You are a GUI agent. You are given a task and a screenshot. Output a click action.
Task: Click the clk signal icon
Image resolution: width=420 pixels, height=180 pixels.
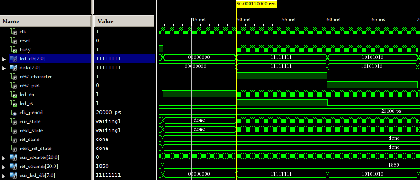(13, 31)
